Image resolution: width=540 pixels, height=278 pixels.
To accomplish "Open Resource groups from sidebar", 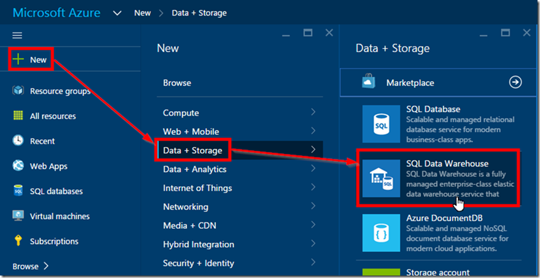I will click(60, 91).
